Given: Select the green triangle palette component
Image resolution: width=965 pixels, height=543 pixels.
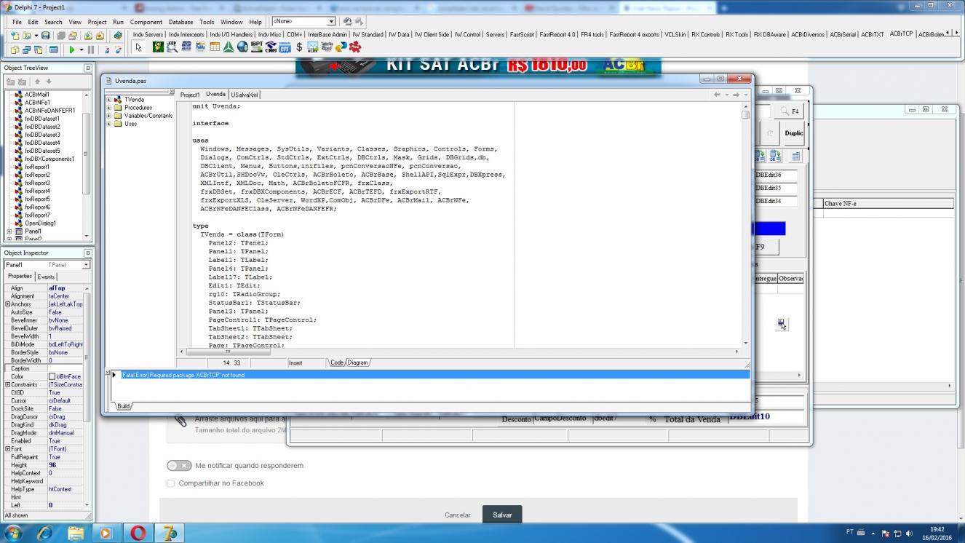Looking at the screenshot, I should [229, 47].
